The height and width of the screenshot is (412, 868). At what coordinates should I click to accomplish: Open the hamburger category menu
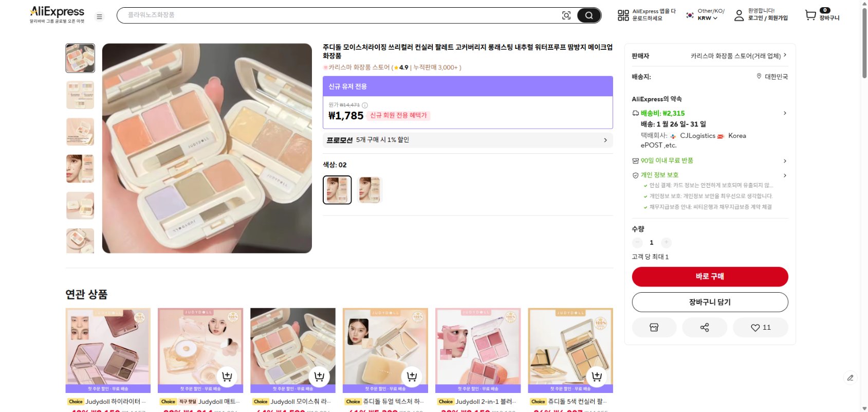click(100, 16)
